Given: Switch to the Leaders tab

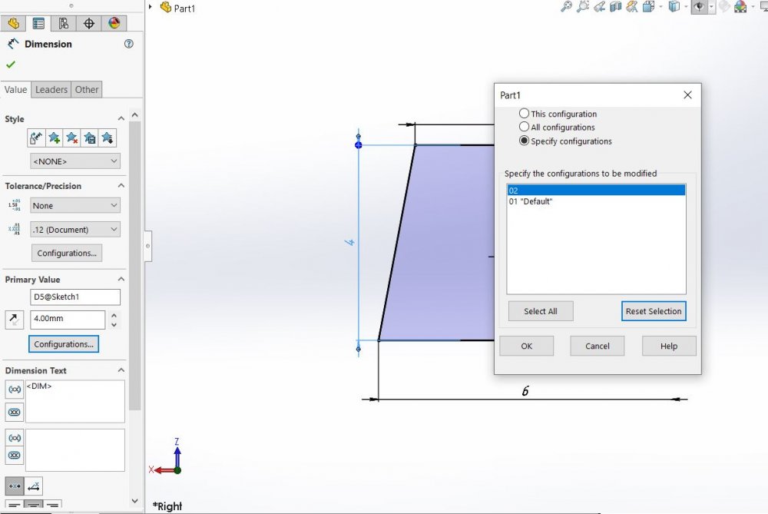Looking at the screenshot, I should pos(51,90).
